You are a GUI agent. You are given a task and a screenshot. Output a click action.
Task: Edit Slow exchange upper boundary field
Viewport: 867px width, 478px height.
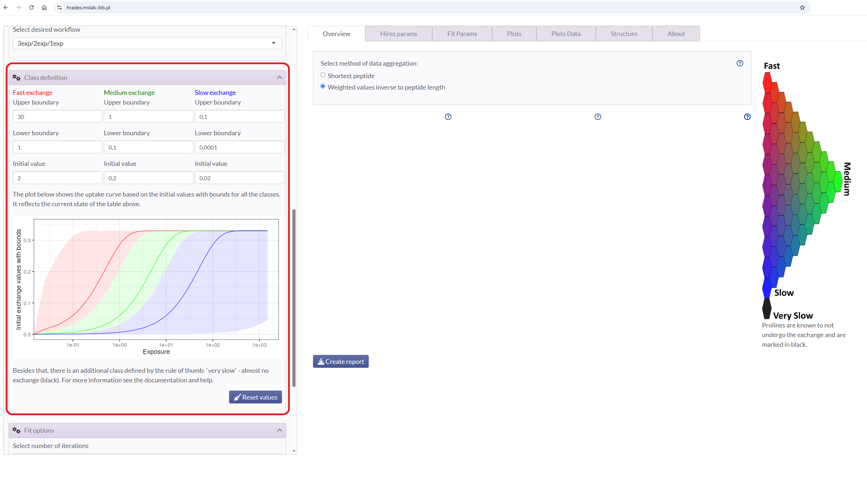(240, 117)
